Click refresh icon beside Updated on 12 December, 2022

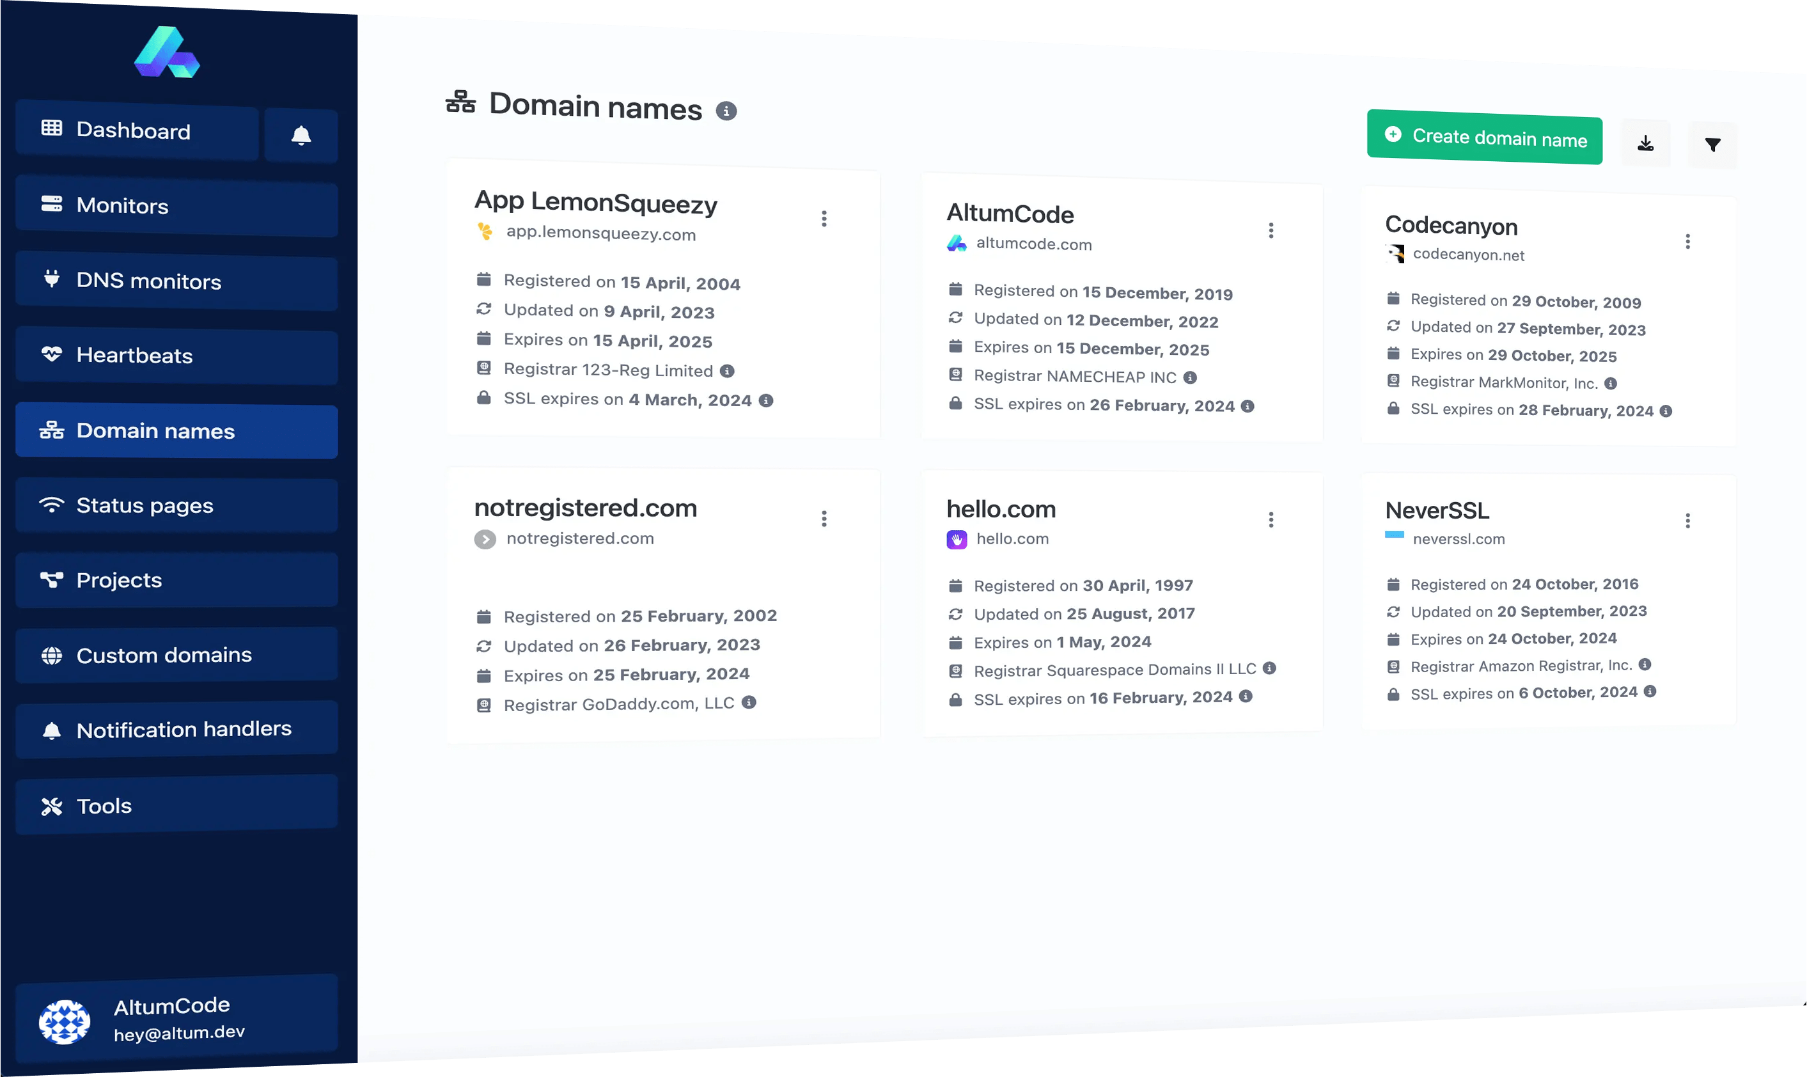click(956, 318)
